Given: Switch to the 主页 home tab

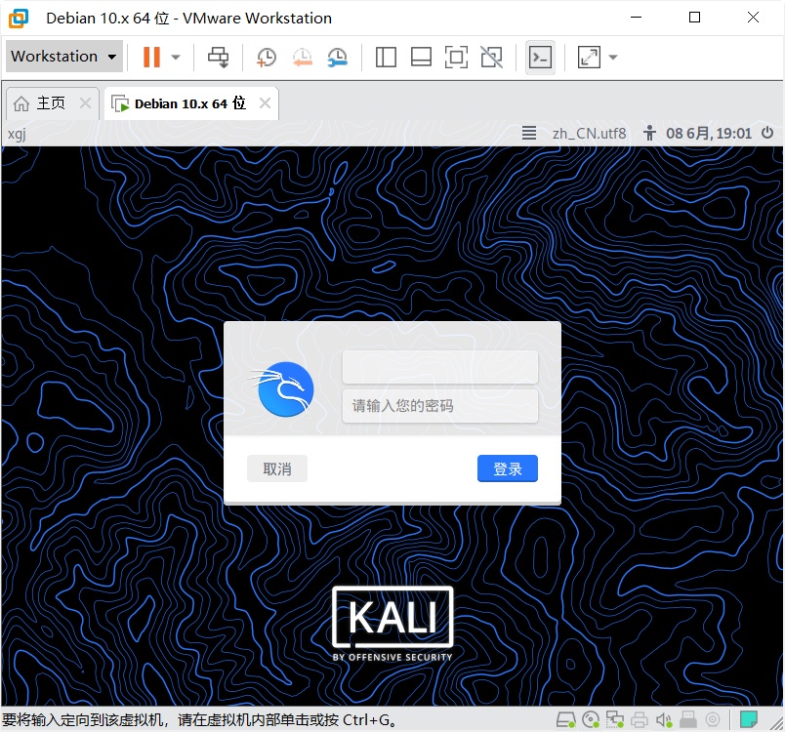Looking at the screenshot, I should tap(51, 103).
